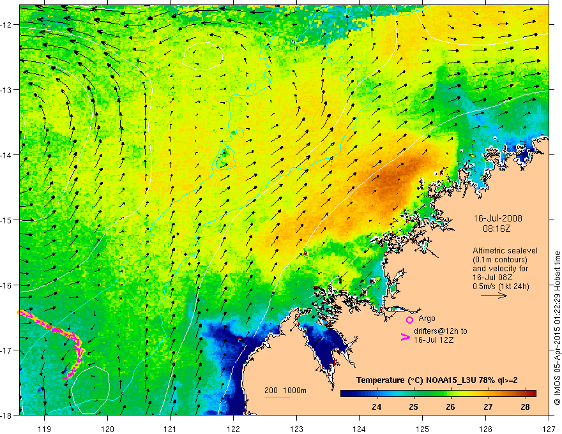Image resolution: width=562 pixels, height=434 pixels.
Task: Click the magenta Argo circle legend symbol
Action: [x=409, y=320]
